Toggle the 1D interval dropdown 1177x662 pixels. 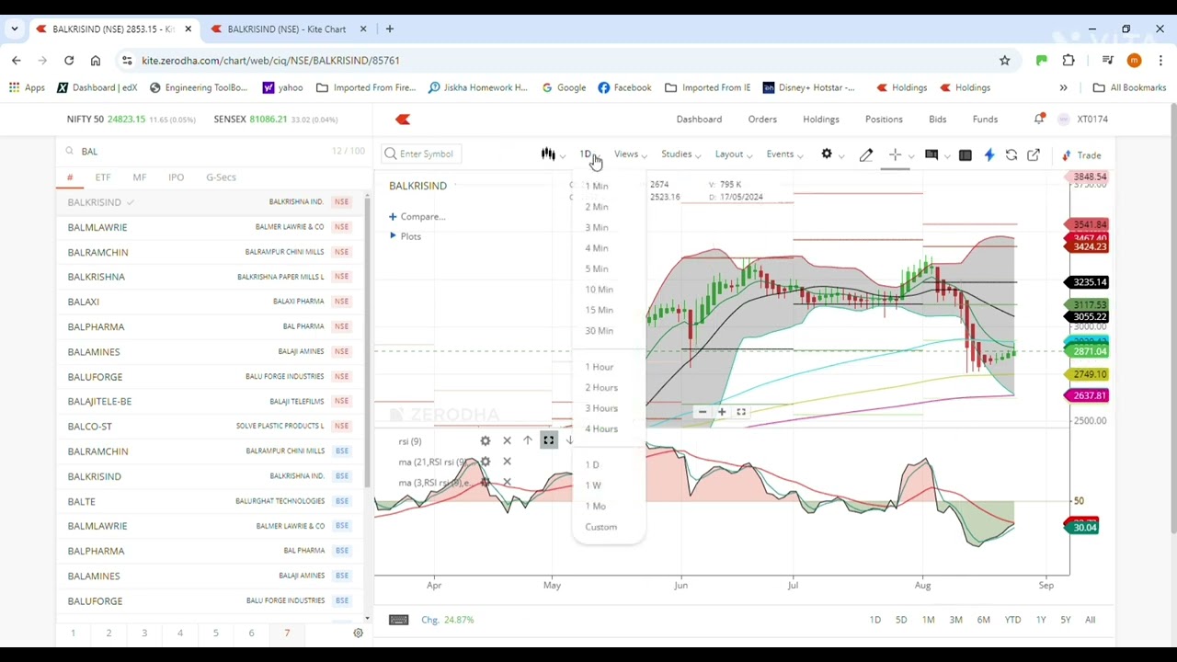(588, 154)
